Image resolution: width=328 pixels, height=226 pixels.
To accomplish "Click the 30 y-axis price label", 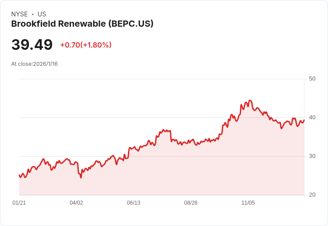I will 312,156.
